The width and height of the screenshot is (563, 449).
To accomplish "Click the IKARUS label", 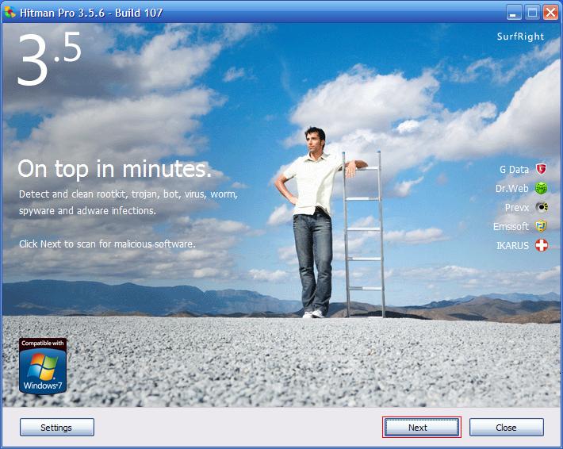I will [x=512, y=246].
